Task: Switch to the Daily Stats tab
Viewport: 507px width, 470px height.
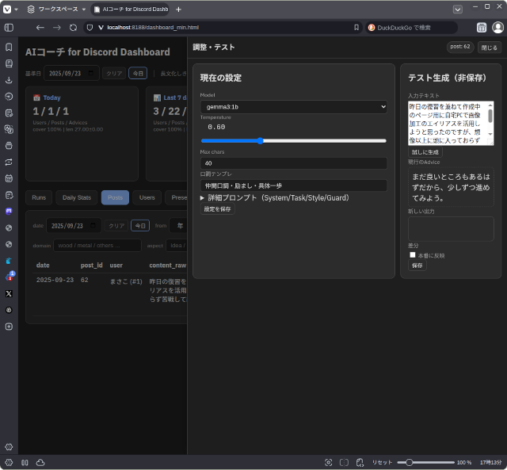Action: pyautogui.click(x=77, y=197)
